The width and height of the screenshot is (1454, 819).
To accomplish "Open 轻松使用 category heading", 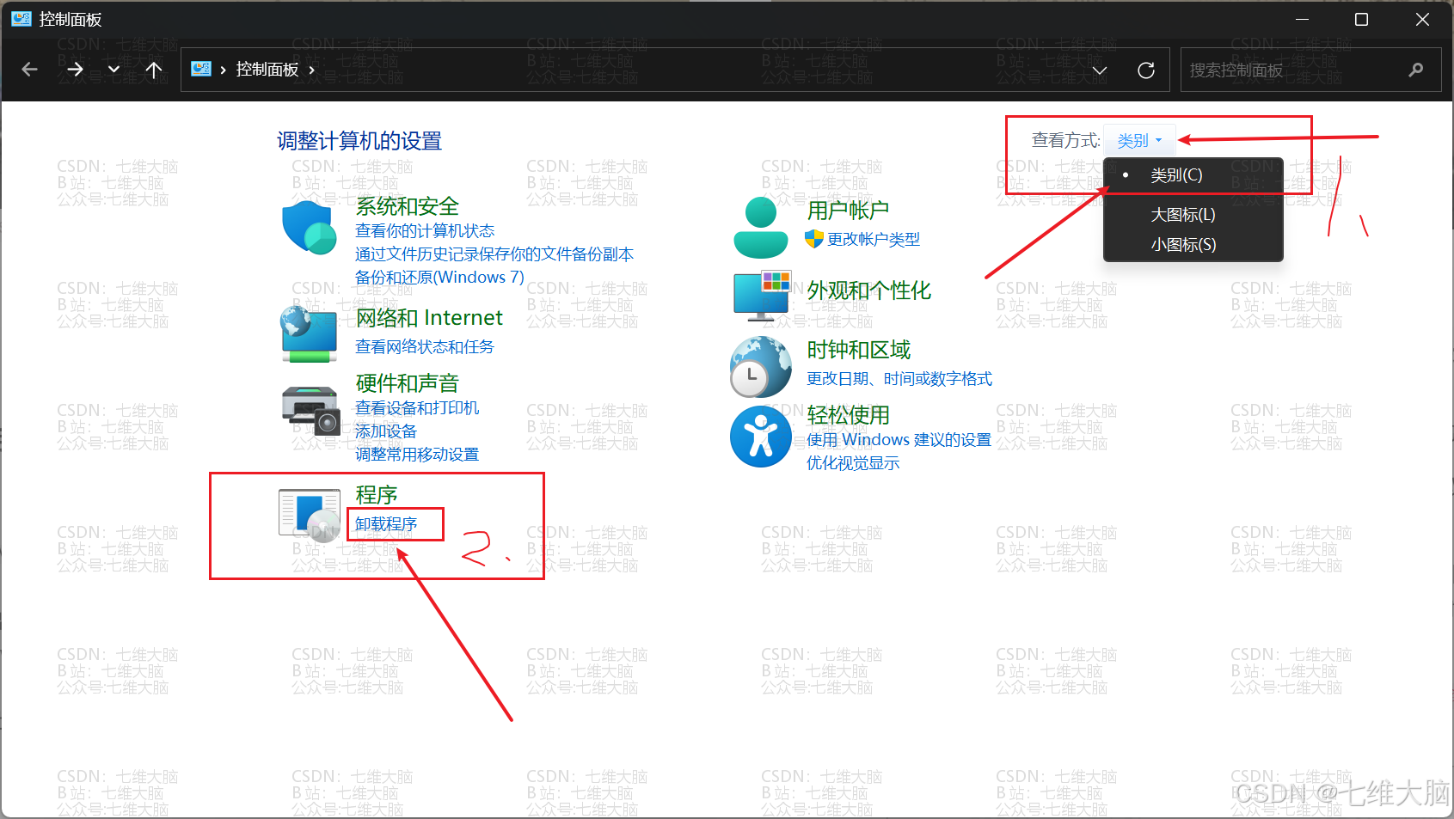I will coord(848,415).
